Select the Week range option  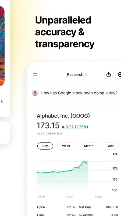point(66,146)
